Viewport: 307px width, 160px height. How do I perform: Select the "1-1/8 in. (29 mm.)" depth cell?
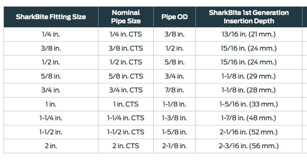pyautogui.click(x=248, y=76)
